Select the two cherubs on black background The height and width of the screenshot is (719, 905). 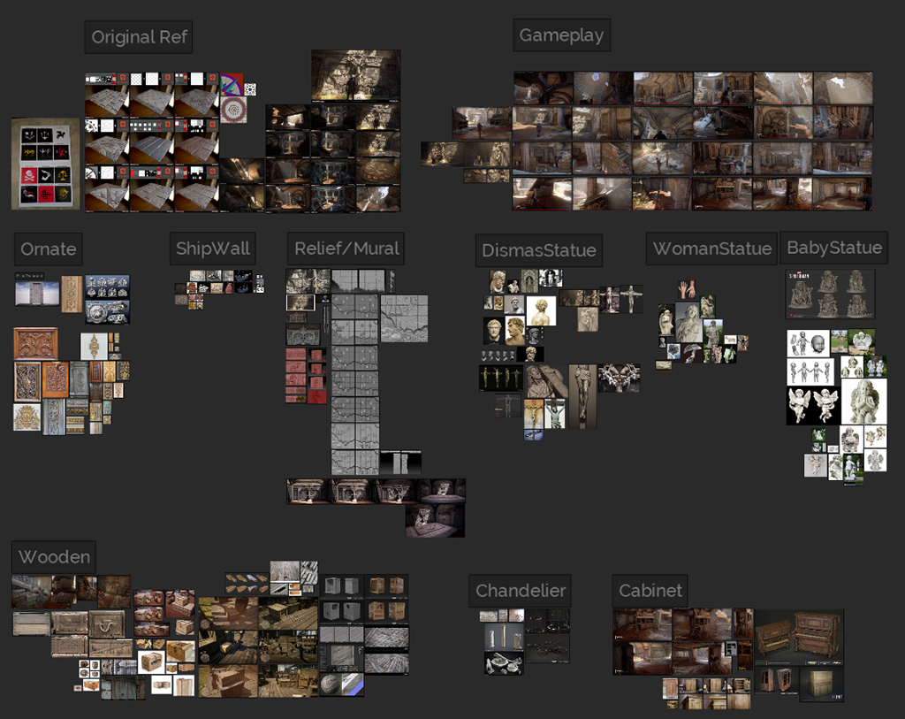812,405
